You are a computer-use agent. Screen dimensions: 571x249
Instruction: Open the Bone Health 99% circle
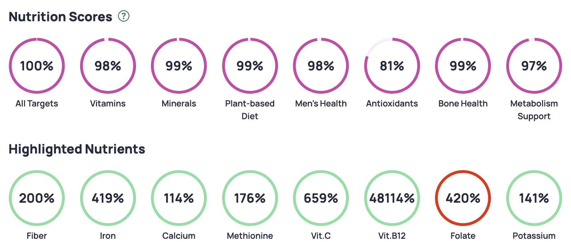tap(463, 66)
